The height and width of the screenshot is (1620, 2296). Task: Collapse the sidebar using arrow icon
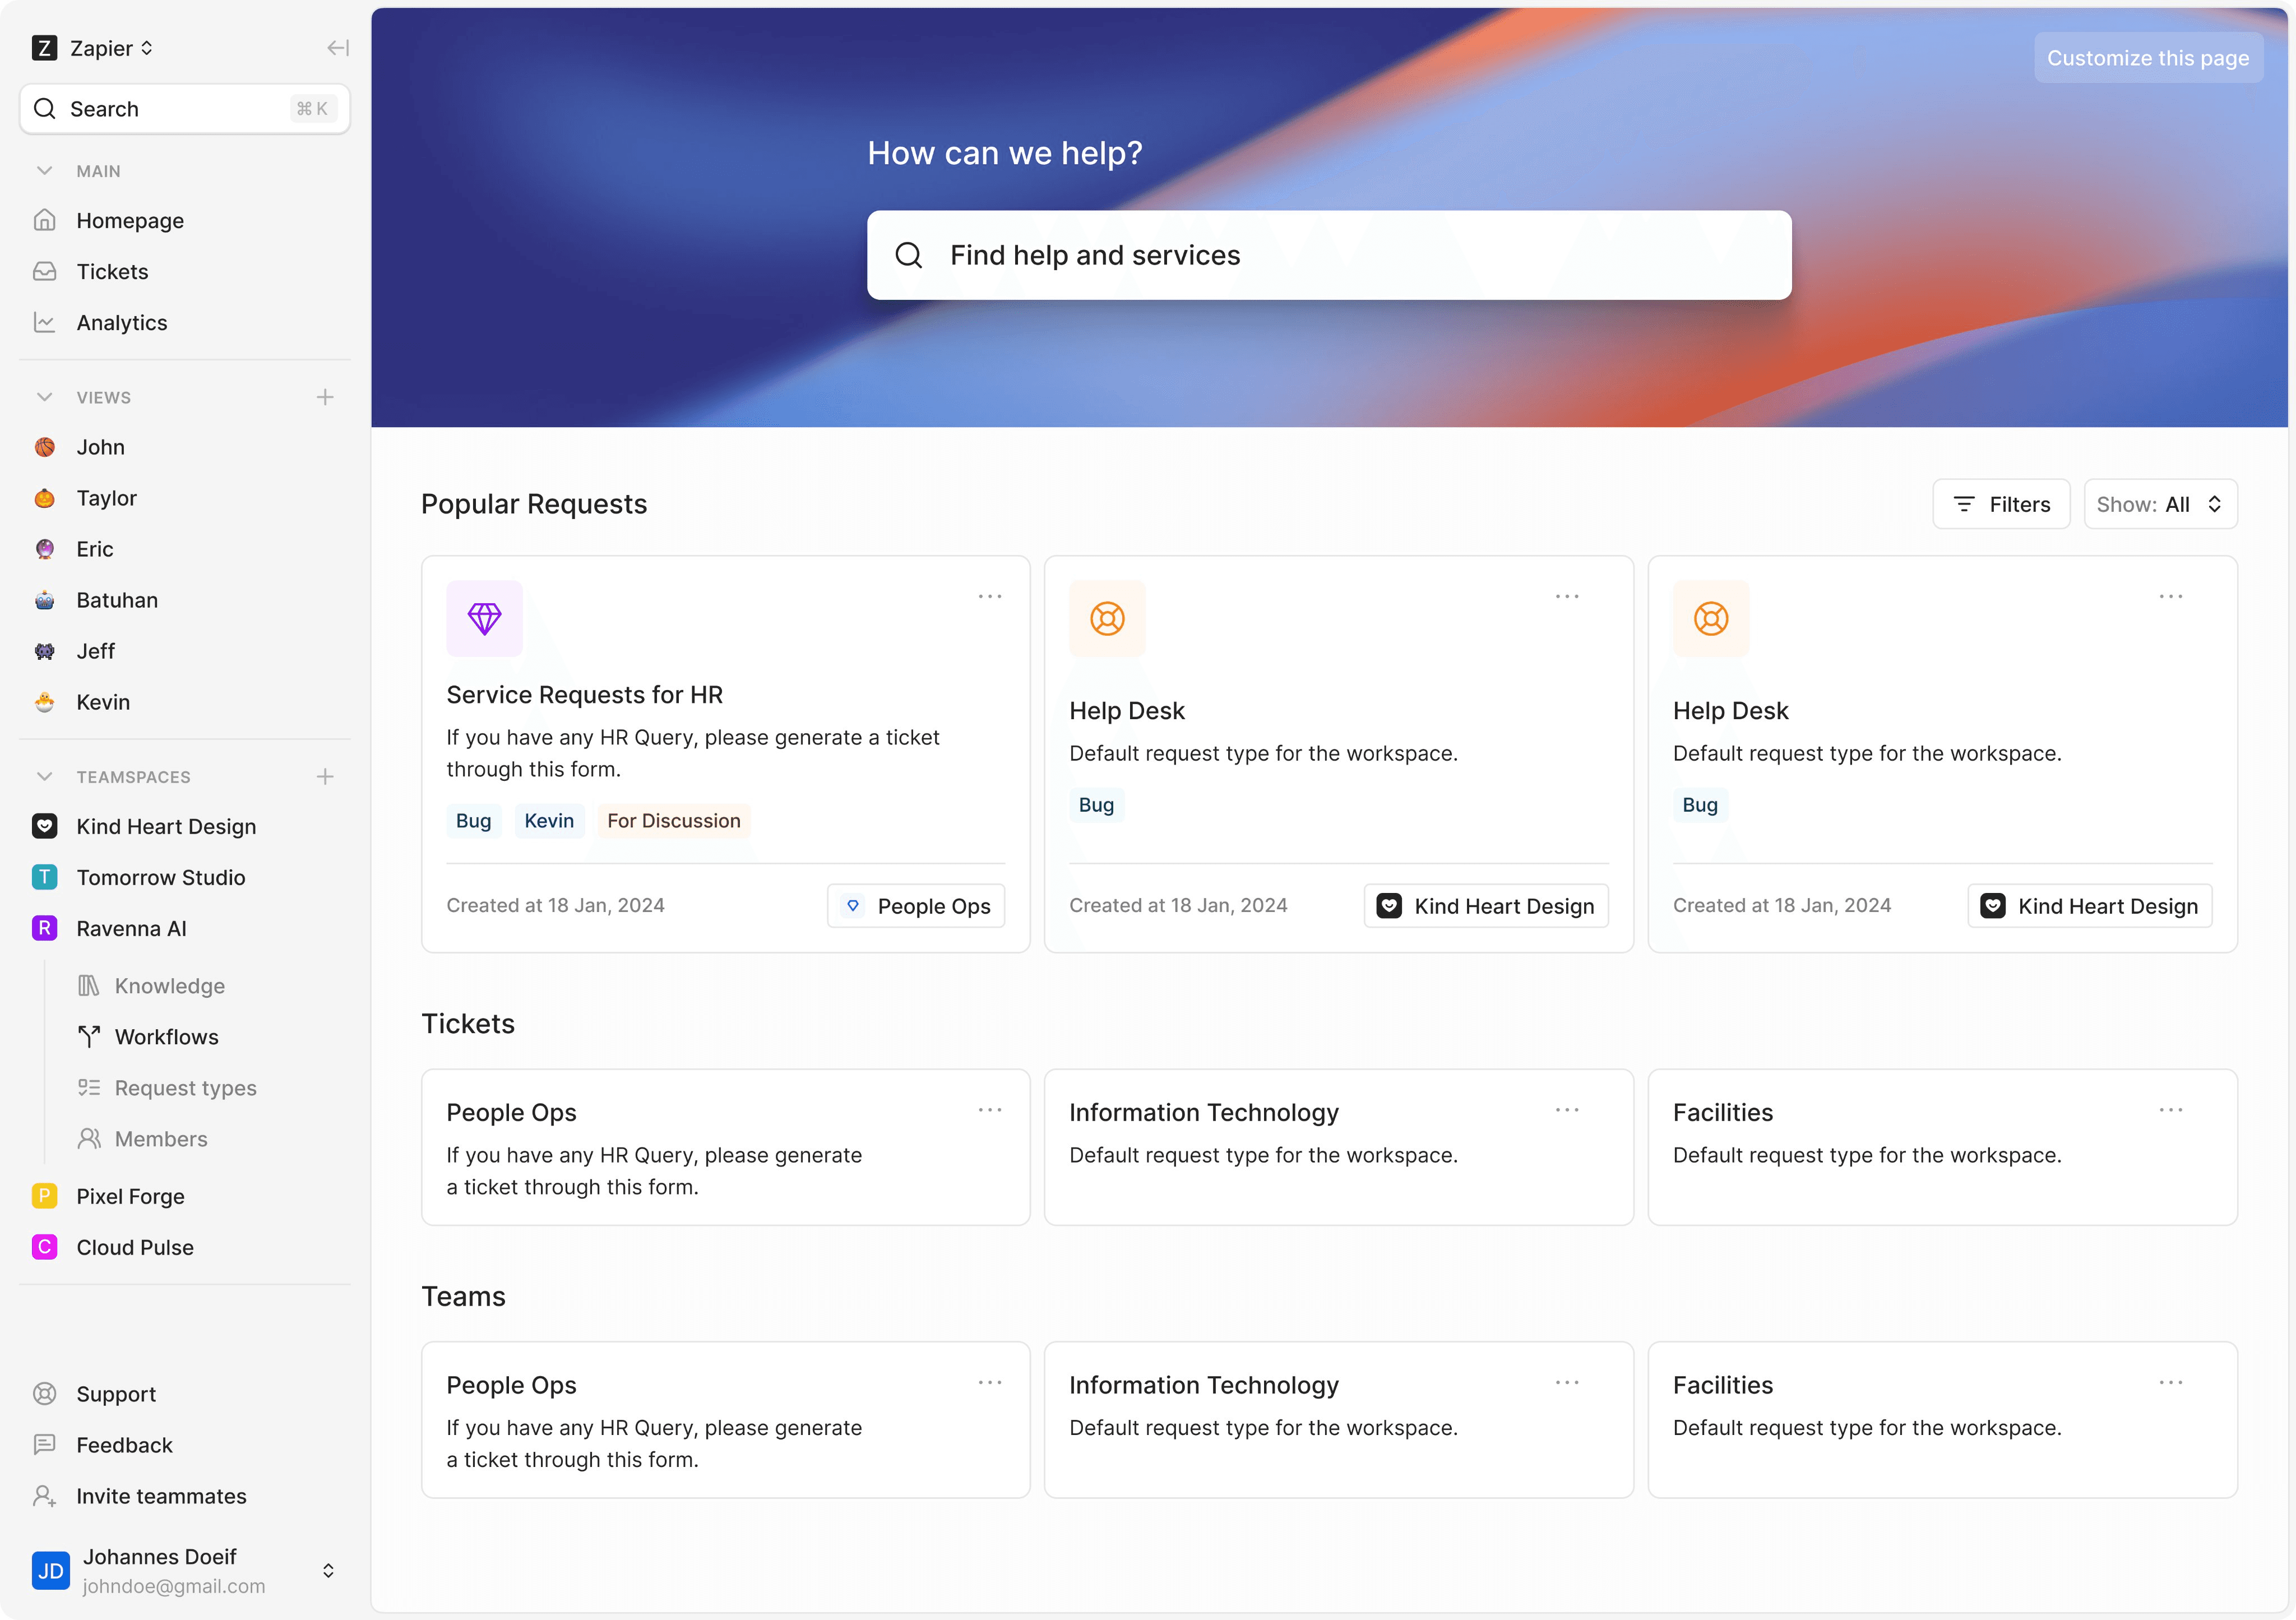[338, 48]
